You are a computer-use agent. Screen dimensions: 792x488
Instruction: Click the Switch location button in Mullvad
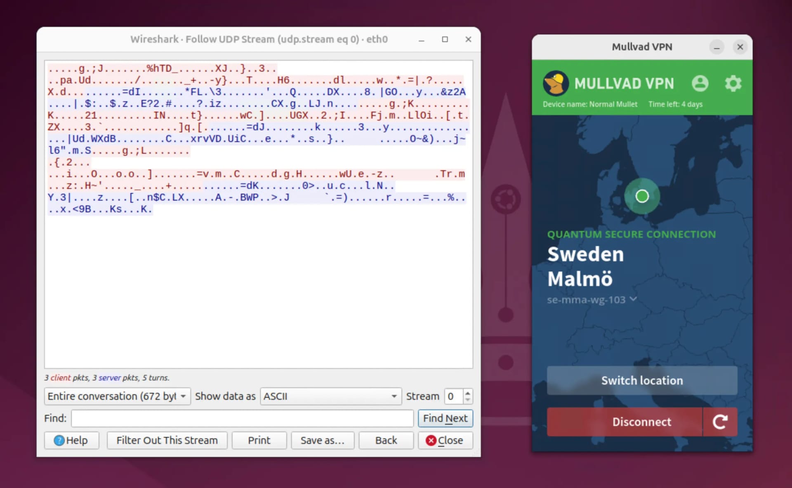click(x=641, y=380)
